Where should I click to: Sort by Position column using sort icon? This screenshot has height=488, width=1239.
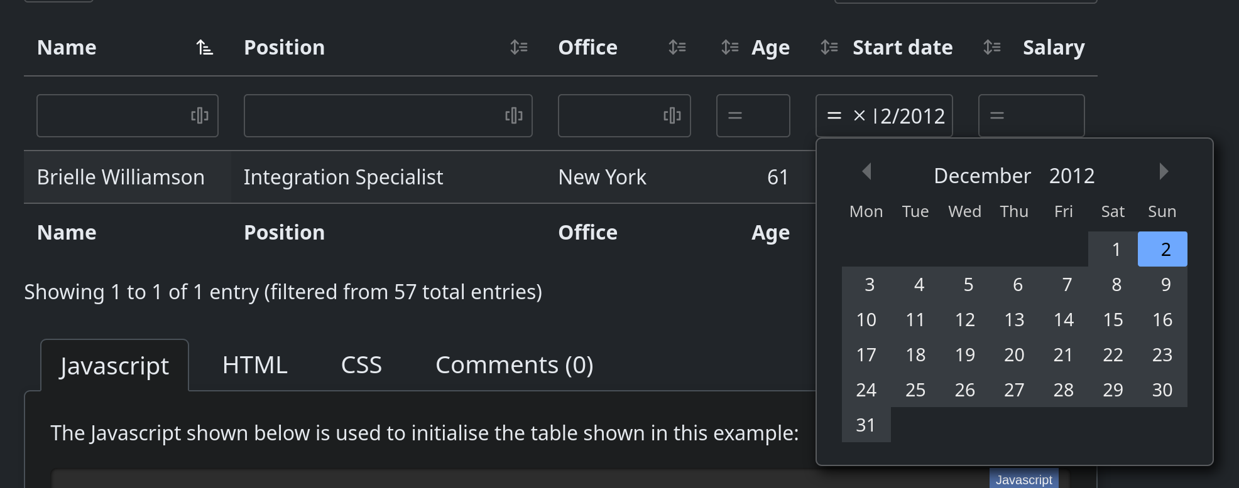coord(518,48)
